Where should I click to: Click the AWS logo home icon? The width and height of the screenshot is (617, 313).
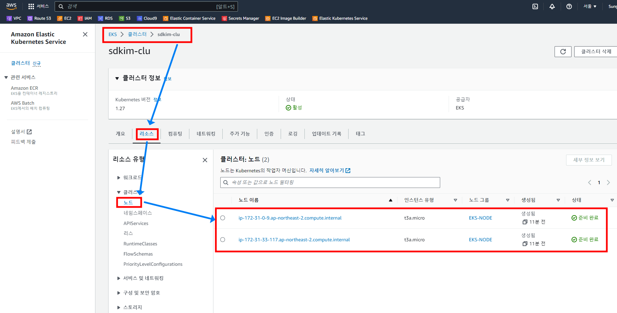click(11, 6)
